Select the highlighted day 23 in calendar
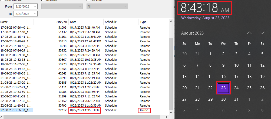 click(223, 88)
